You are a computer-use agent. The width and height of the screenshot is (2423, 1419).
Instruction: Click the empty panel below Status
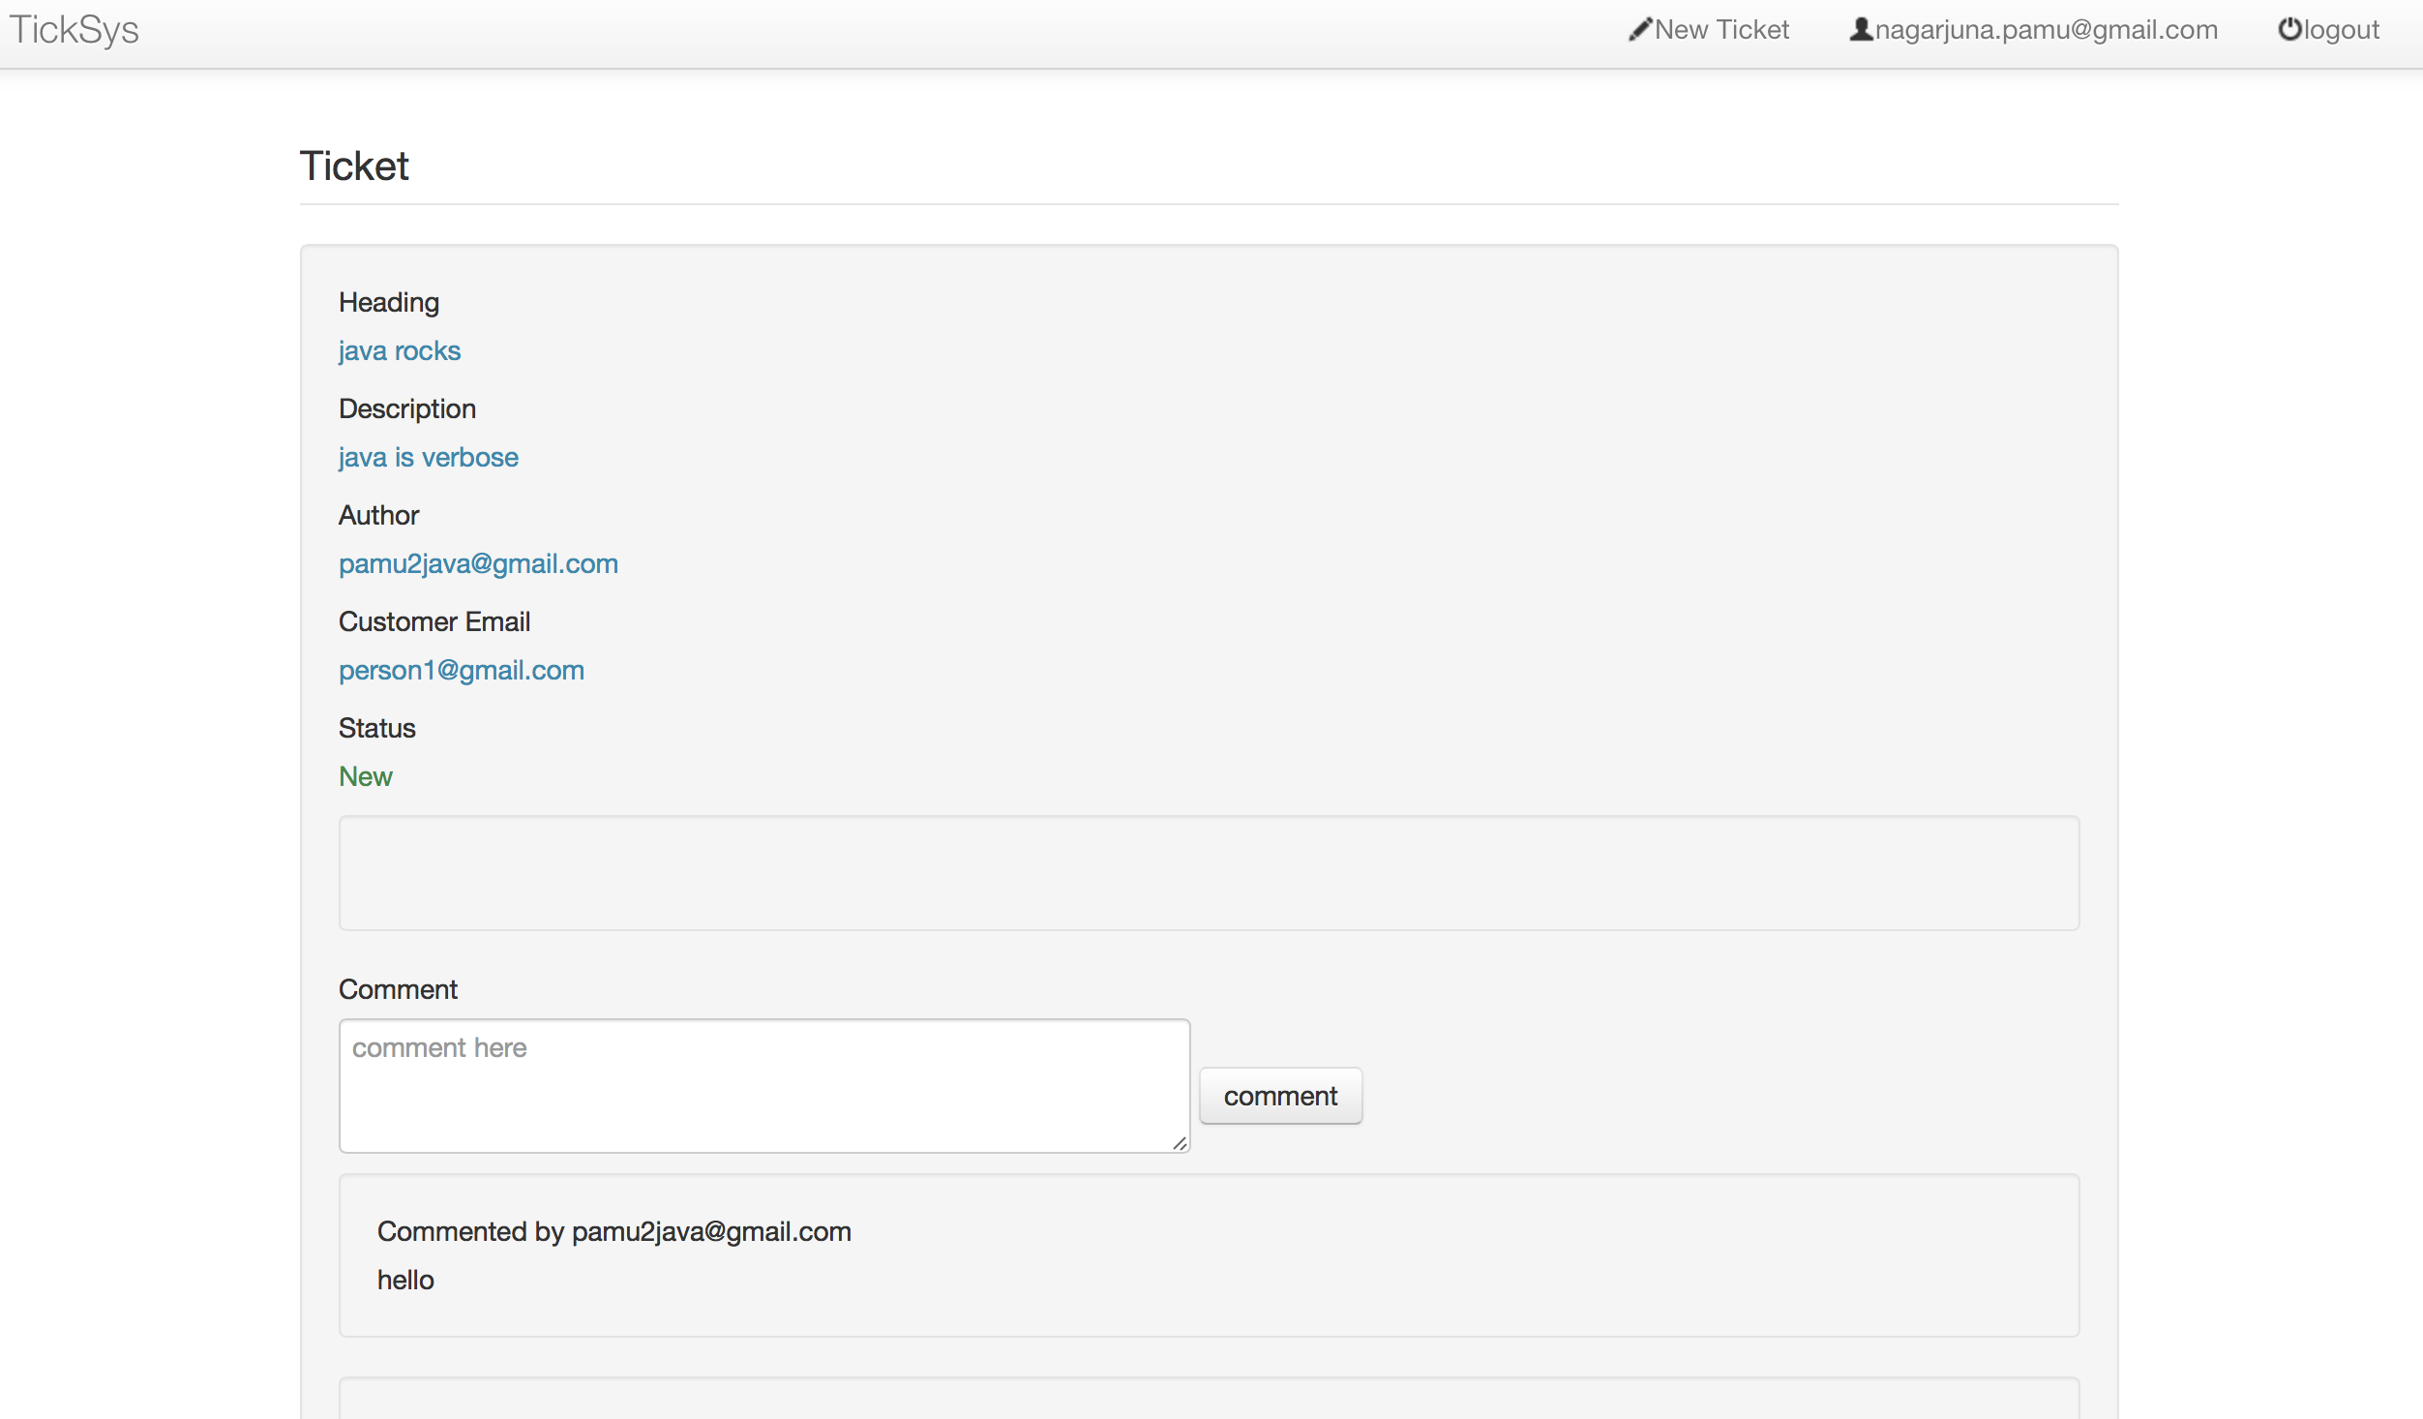coord(1208,873)
